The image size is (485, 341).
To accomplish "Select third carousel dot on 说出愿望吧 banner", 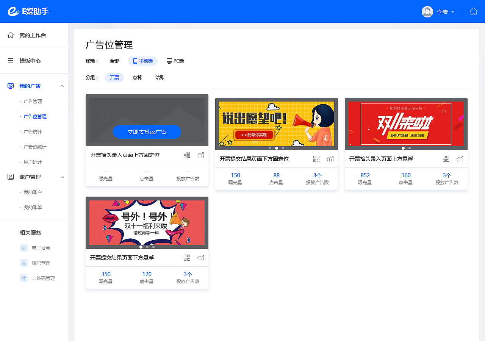I will pos(283,148).
